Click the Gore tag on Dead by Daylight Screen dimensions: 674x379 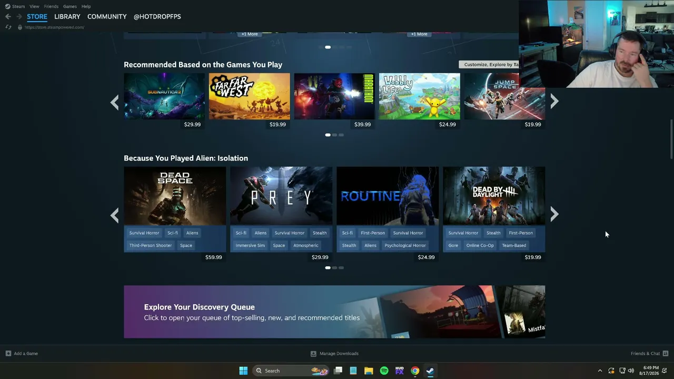(453, 245)
